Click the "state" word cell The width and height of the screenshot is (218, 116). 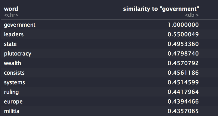[x=10, y=44]
